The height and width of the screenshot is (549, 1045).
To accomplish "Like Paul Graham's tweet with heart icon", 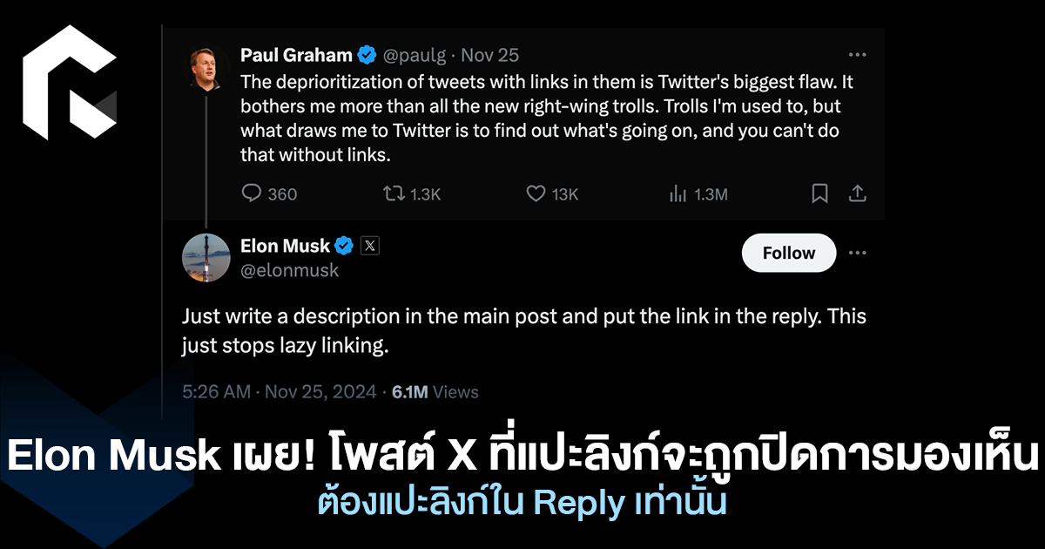I will 536,193.
